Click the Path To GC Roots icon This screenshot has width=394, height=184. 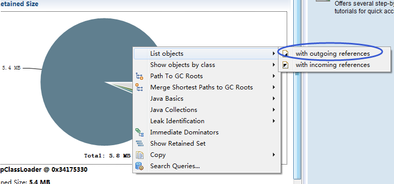(140, 76)
